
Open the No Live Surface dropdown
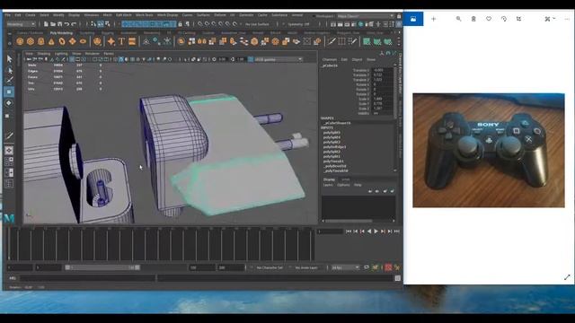click(x=257, y=24)
